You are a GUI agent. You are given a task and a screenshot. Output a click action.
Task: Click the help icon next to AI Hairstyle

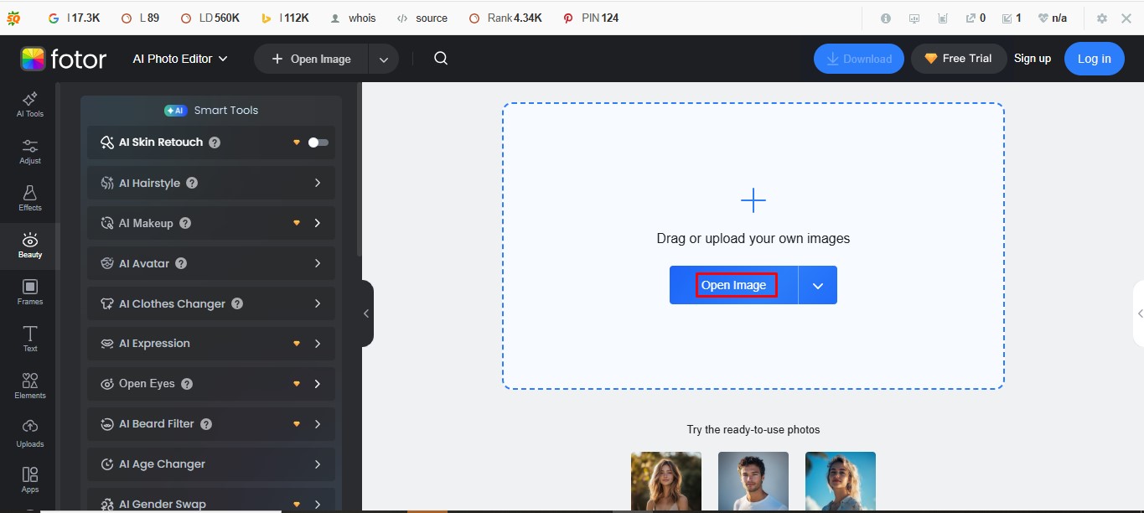coord(192,183)
